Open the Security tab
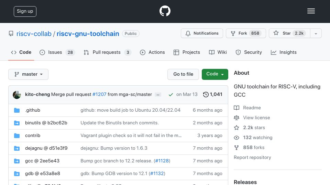The width and height of the screenshot is (330, 185). point(249,52)
